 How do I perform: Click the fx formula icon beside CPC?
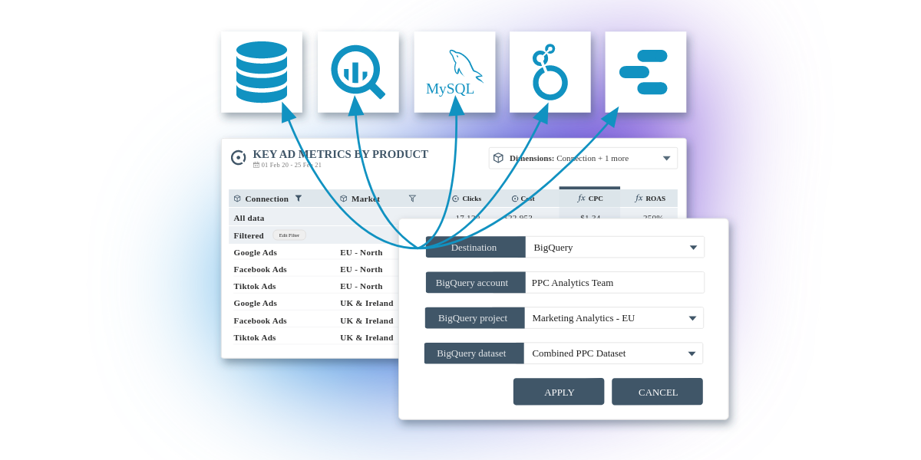pos(582,198)
